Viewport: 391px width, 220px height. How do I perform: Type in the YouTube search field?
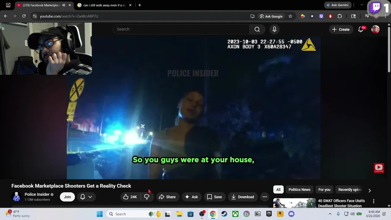coord(181,29)
